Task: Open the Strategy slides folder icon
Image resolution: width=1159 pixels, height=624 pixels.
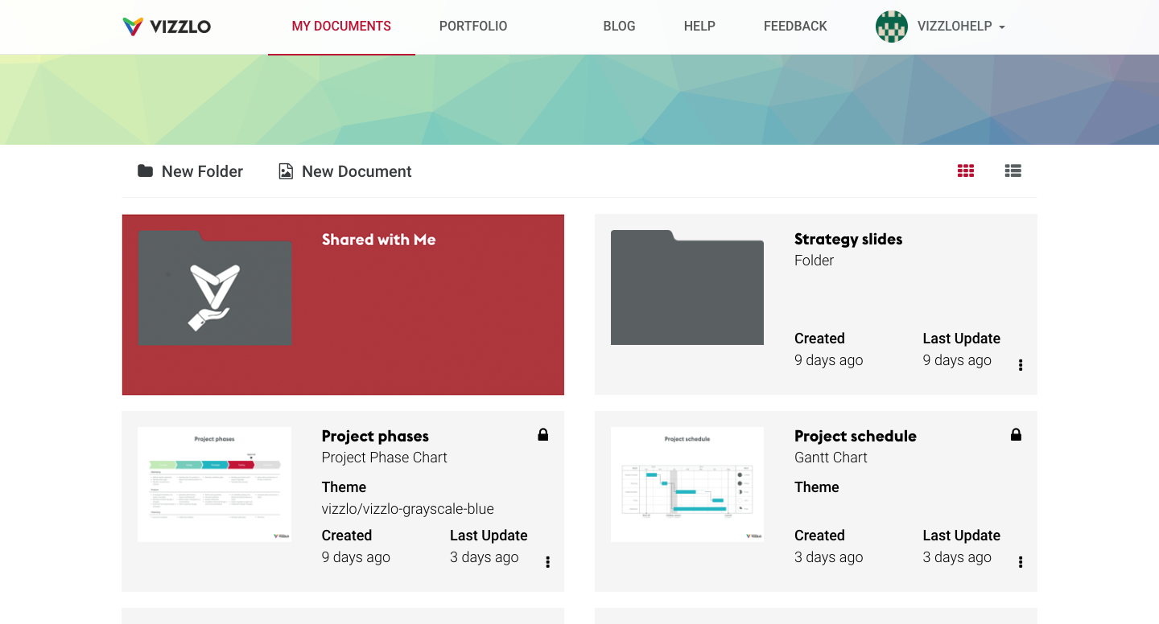Action: tap(687, 287)
